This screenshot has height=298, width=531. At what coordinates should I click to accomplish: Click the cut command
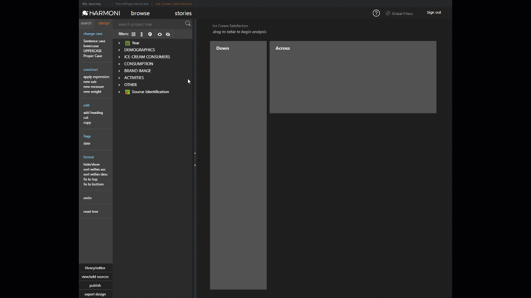pos(86,118)
